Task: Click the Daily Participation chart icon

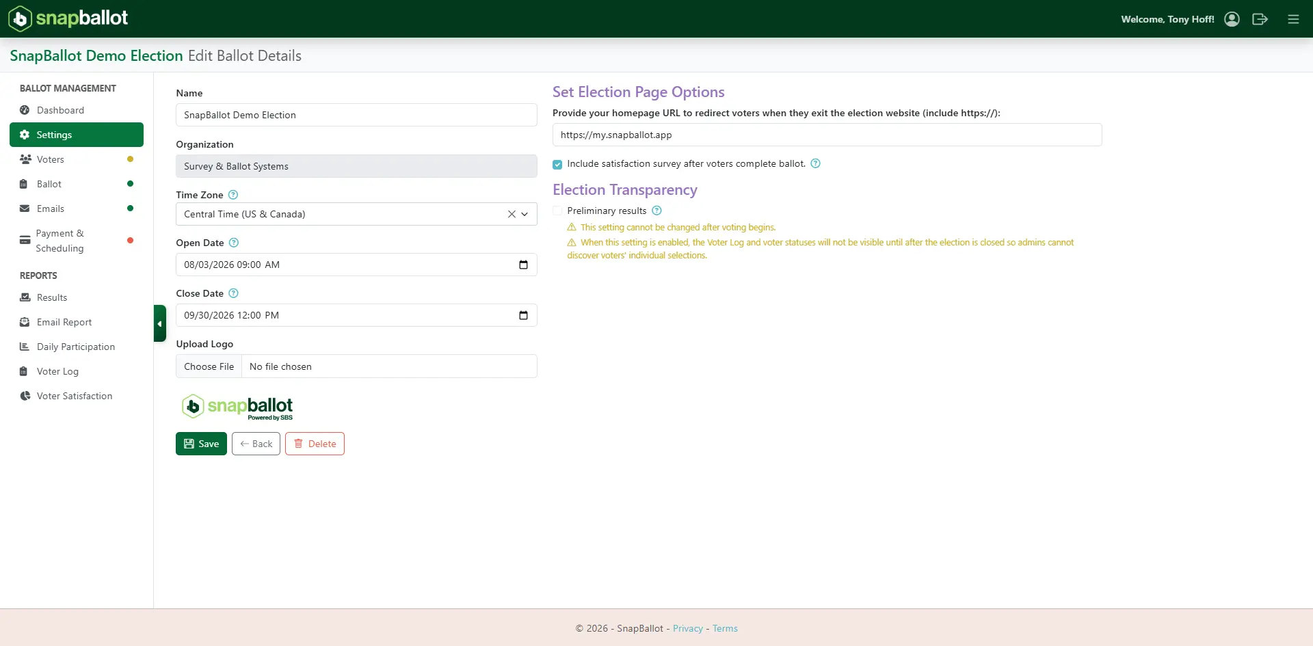Action: (25, 347)
